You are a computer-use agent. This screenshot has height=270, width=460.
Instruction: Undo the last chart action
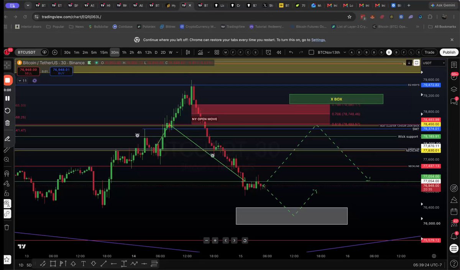[x=291, y=53]
